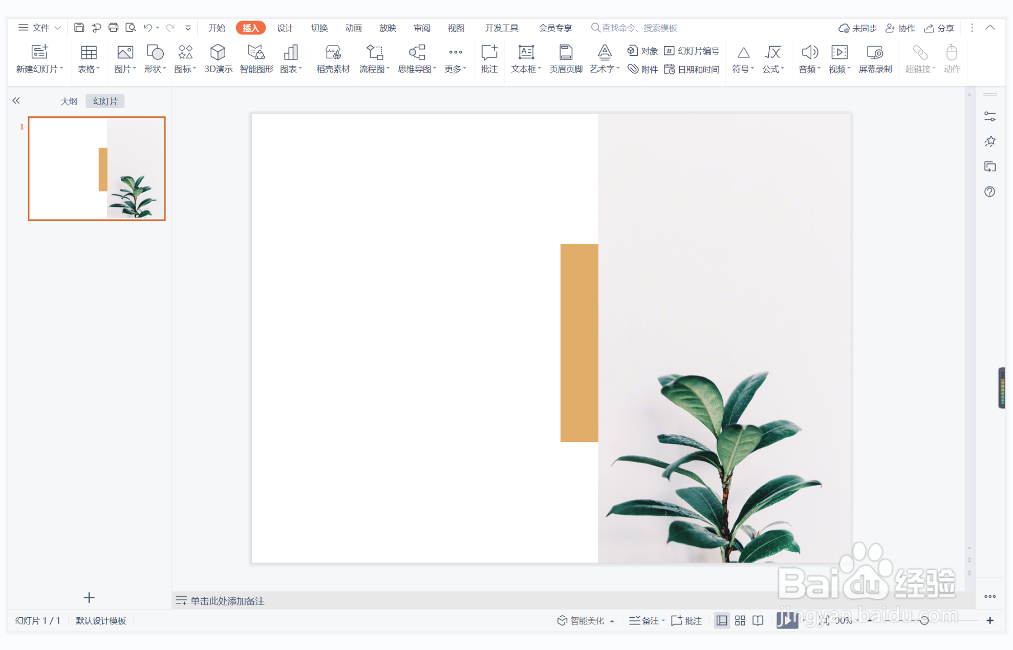The image size is (1013, 650).
Task: Open the 设计 tab
Action: click(285, 28)
